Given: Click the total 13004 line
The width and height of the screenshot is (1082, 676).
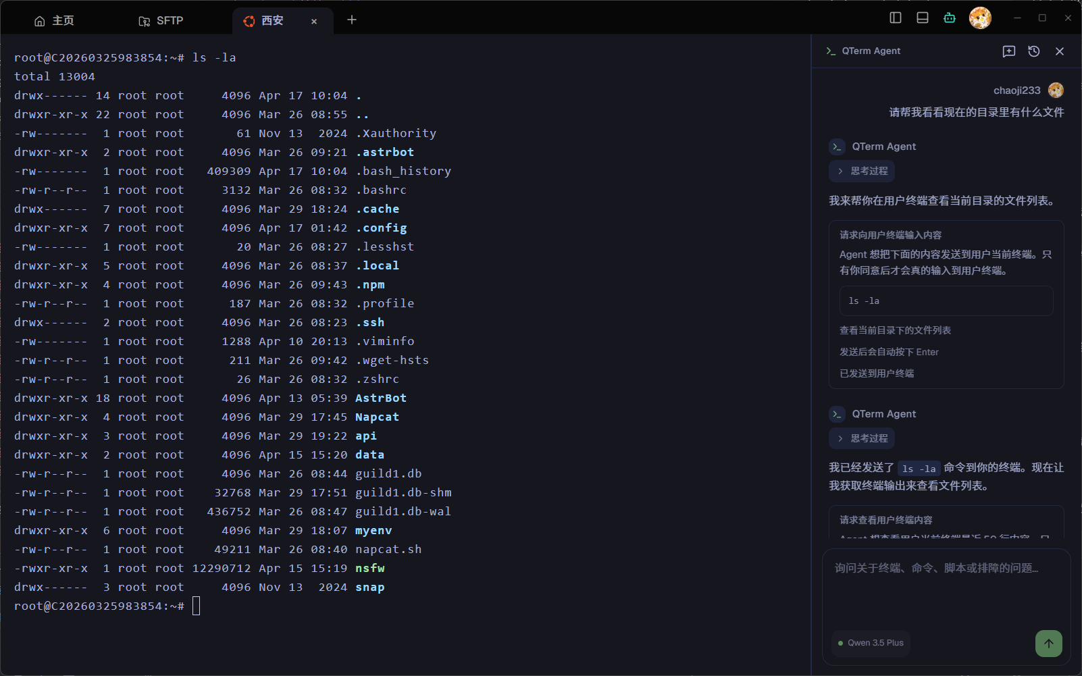Looking at the screenshot, I should 55,77.
